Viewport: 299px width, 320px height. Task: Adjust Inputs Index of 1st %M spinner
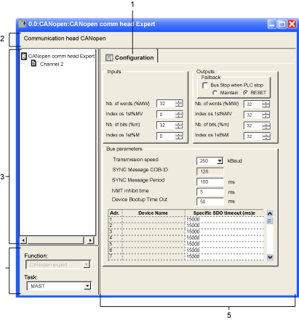[179, 136]
